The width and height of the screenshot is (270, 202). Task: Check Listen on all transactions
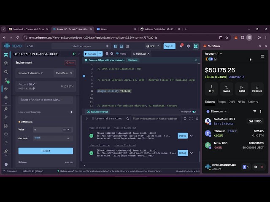93,119
